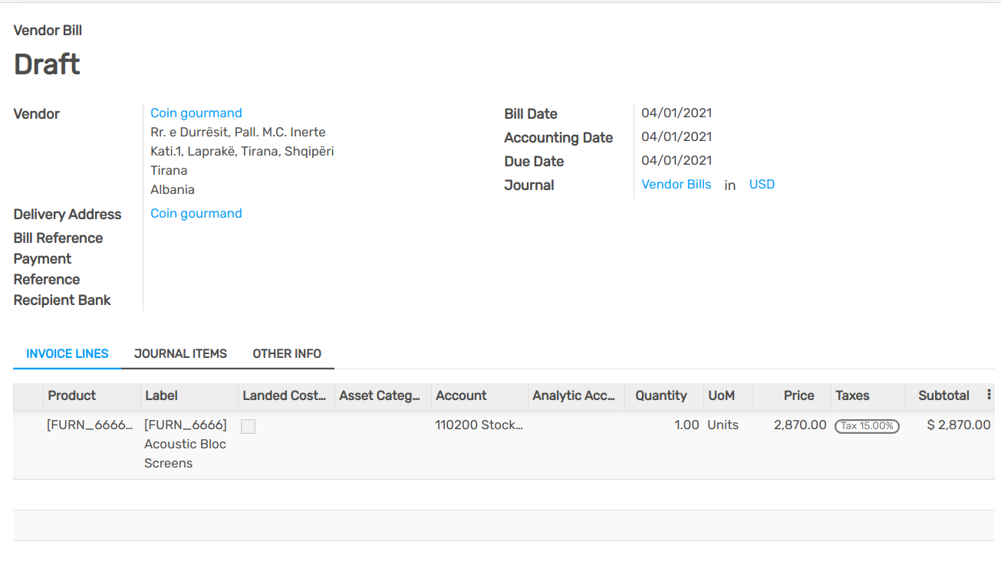Viewport: 1001px width, 561px height.
Task: Edit the Due Date field
Action: [x=678, y=159]
